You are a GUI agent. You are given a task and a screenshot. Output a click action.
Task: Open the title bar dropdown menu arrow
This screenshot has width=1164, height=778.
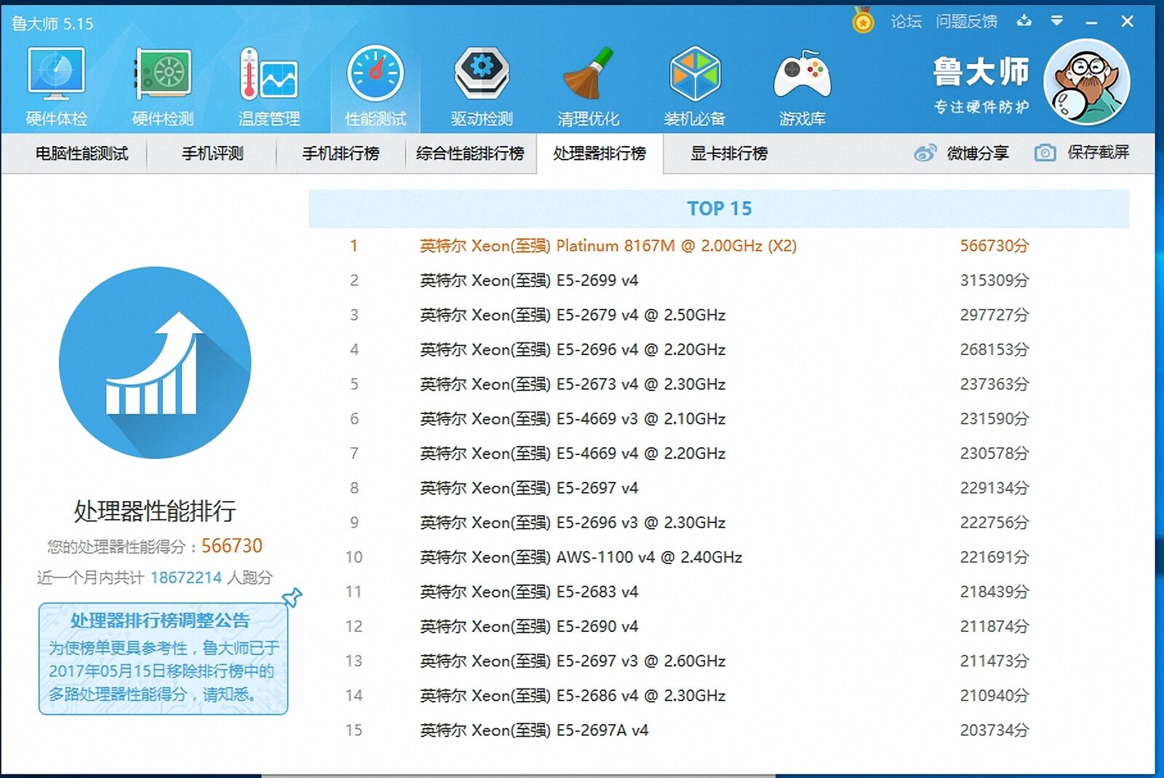pyautogui.click(x=1057, y=21)
